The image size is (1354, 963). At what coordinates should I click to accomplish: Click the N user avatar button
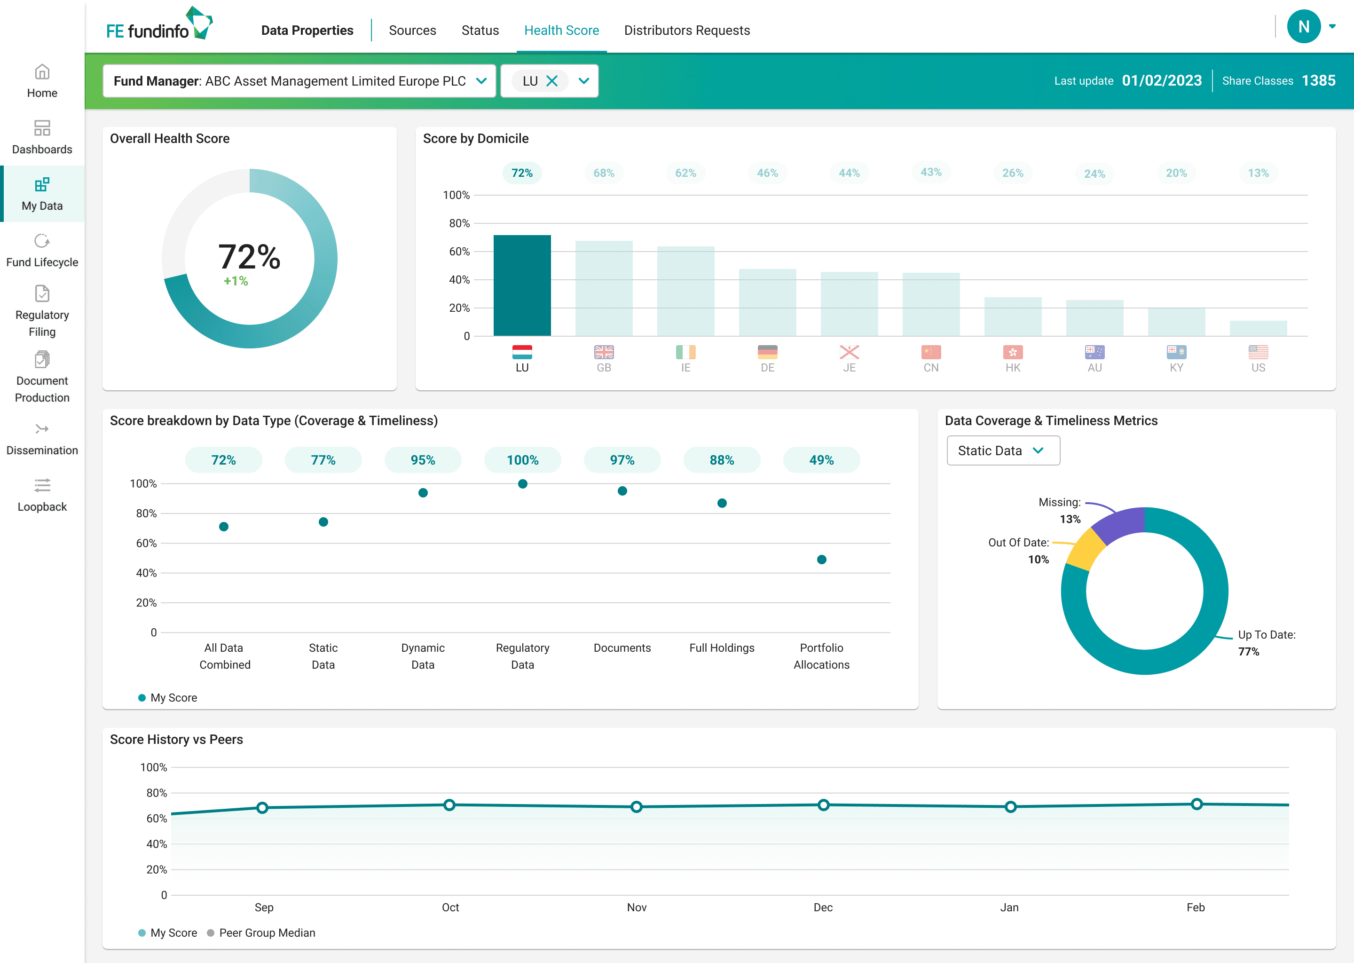1303,27
